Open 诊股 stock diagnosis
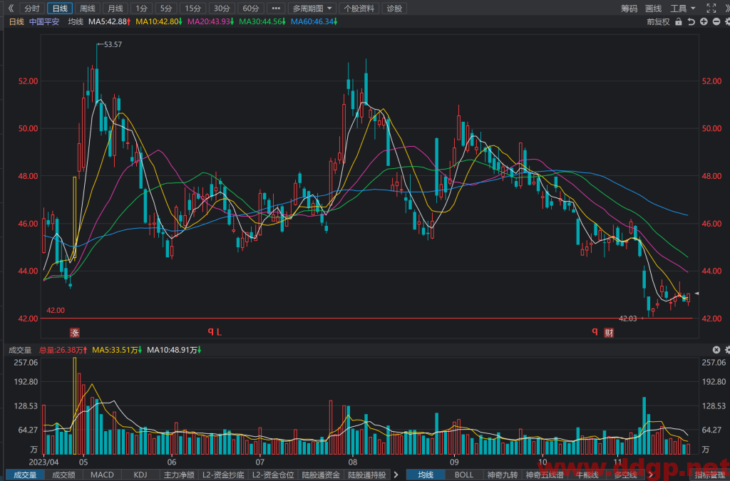 [x=394, y=9]
